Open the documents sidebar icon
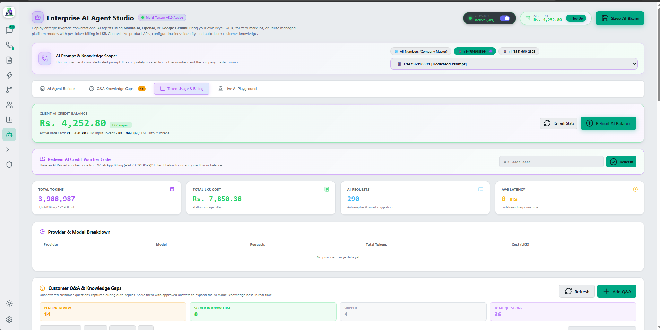660x330 pixels. click(x=9, y=60)
